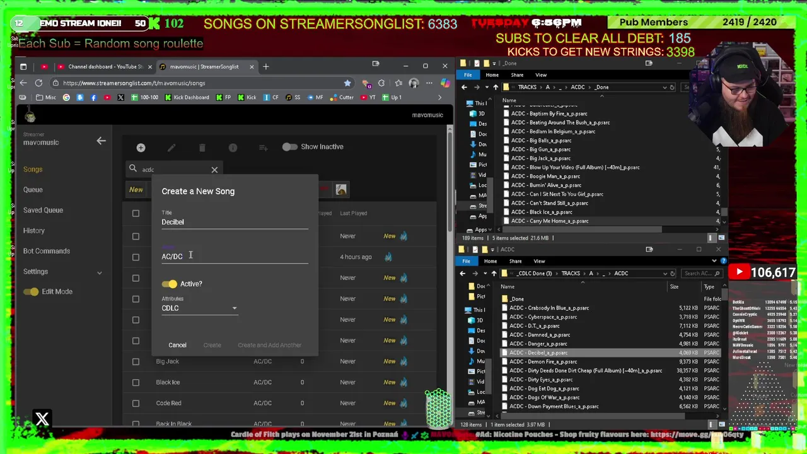Open a new browser tab with the plus

pos(265,66)
